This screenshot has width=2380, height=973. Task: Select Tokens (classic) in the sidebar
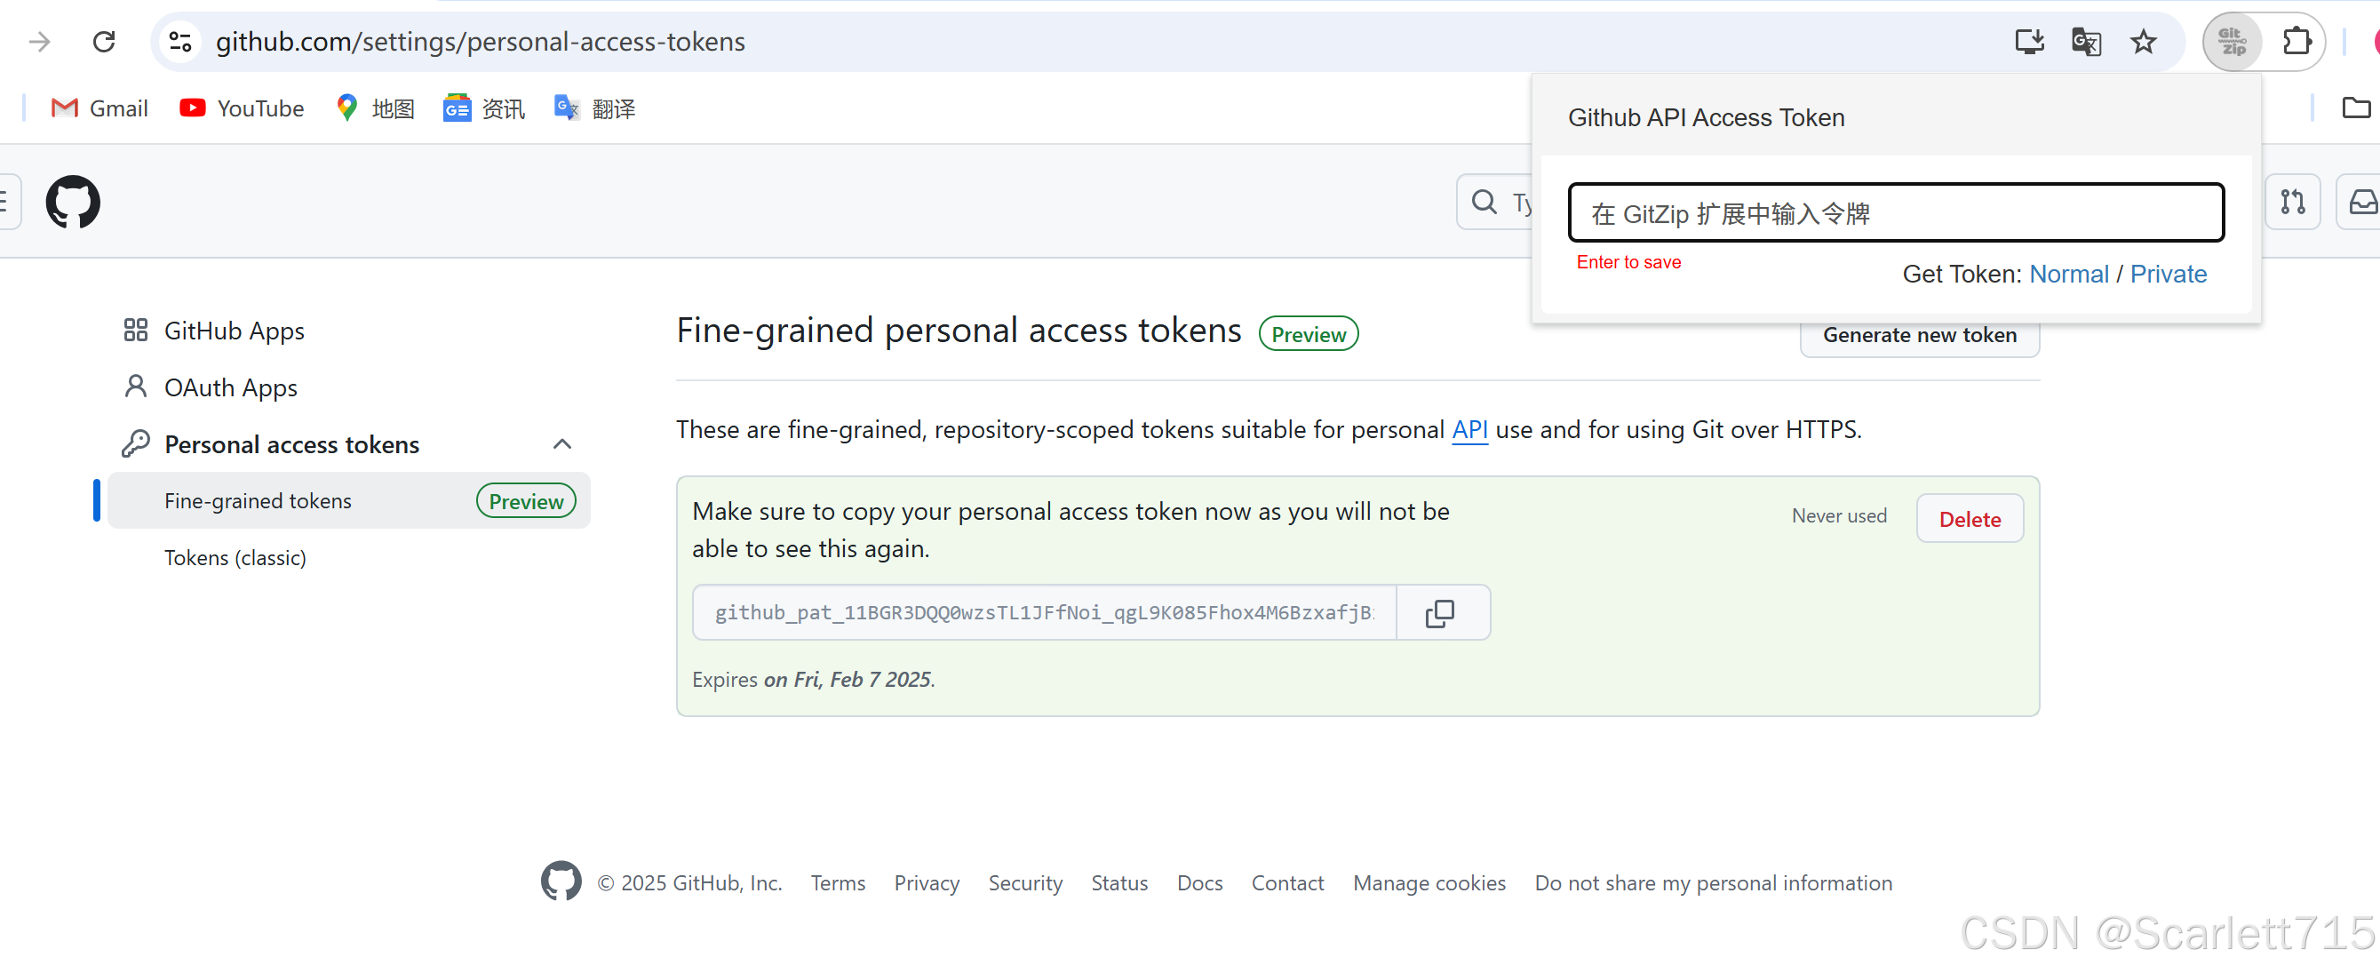235,557
